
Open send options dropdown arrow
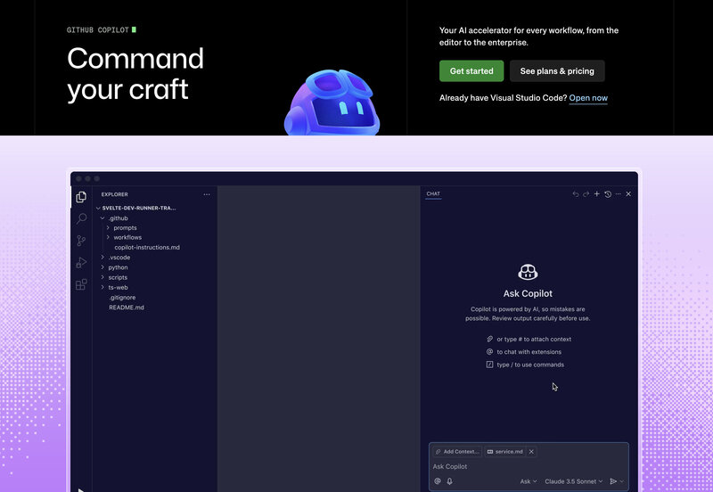621,481
